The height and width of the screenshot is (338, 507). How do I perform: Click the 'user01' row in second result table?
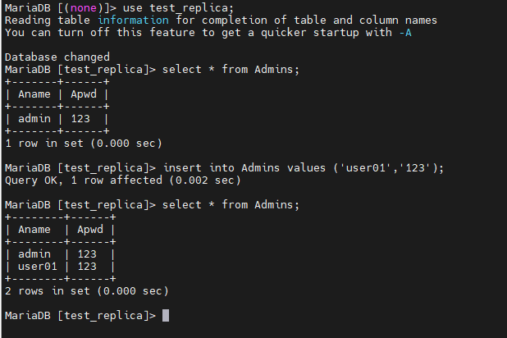[x=37, y=266]
